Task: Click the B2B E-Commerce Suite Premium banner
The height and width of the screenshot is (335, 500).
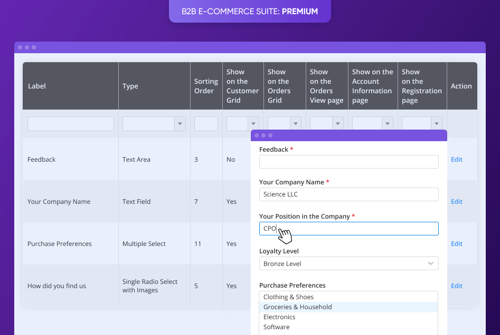Action: tap(249, 11)
